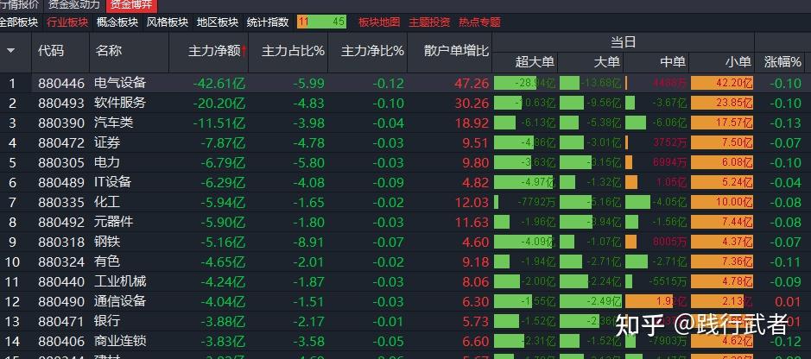The height and width of the screenshot is (359, 811).
Task: Select the 银行 row name
Action: 107,321
